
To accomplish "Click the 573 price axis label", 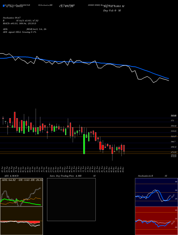I will coord(172,120).
